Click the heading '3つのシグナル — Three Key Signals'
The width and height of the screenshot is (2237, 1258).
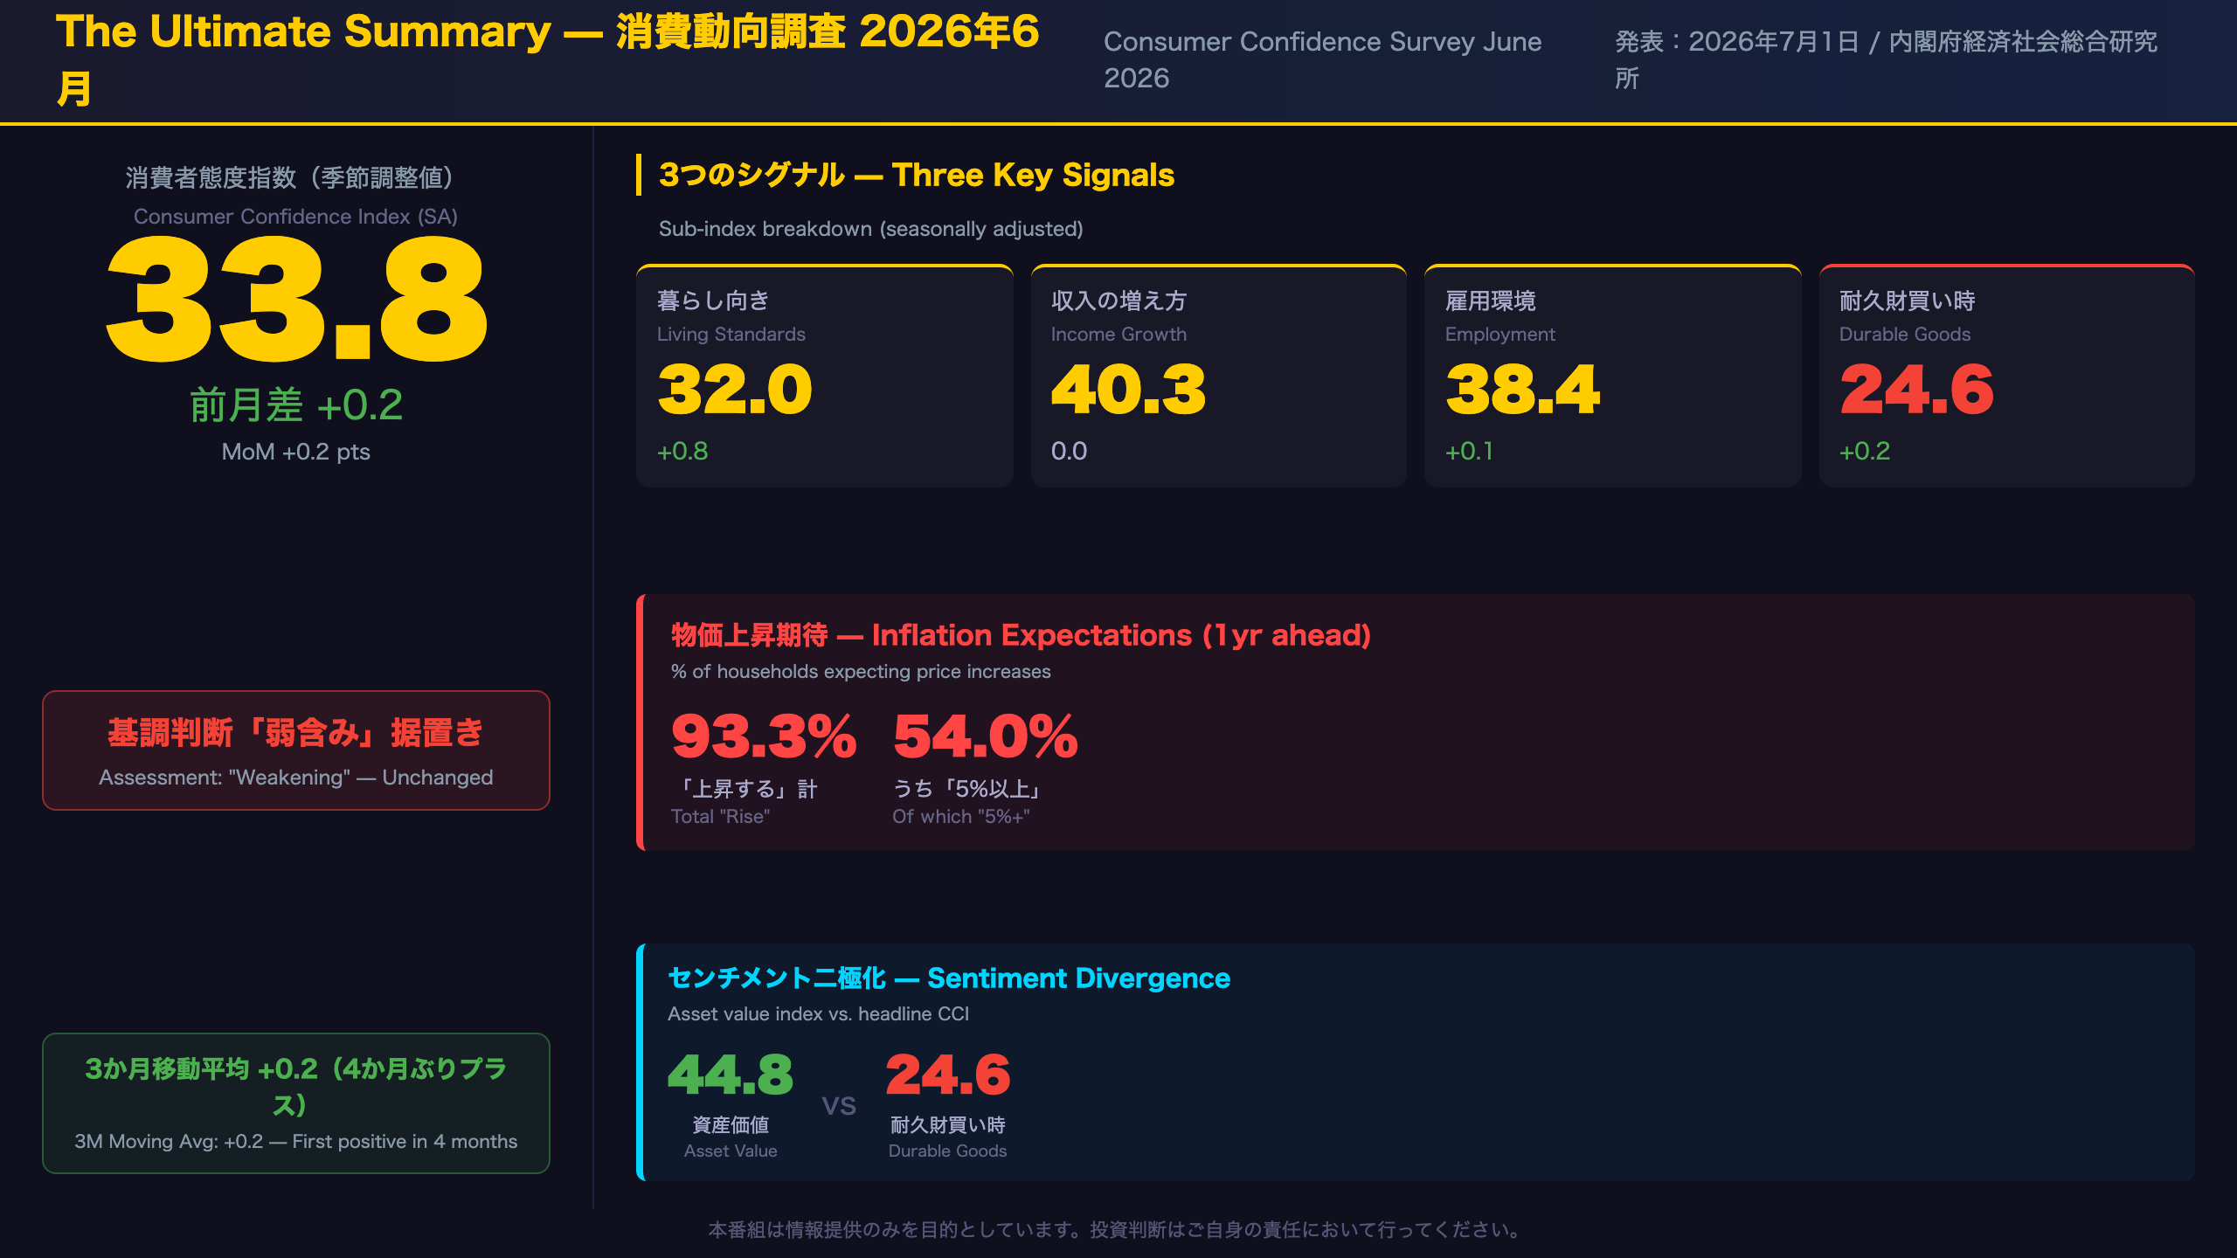[916, 175]
